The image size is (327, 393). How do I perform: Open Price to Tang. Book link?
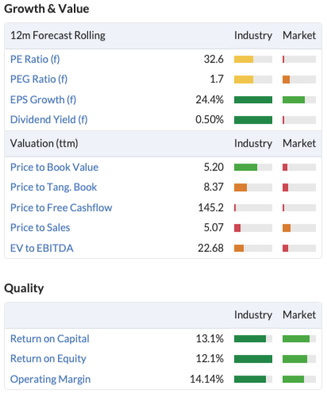53,187
